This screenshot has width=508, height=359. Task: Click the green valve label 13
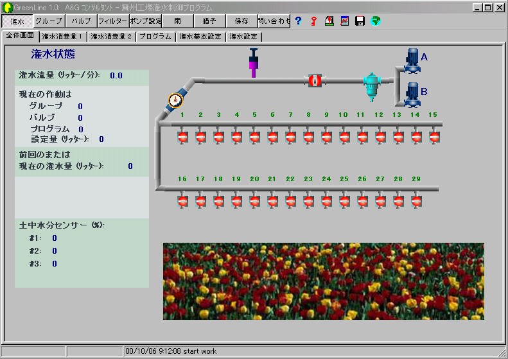[397, 115]
